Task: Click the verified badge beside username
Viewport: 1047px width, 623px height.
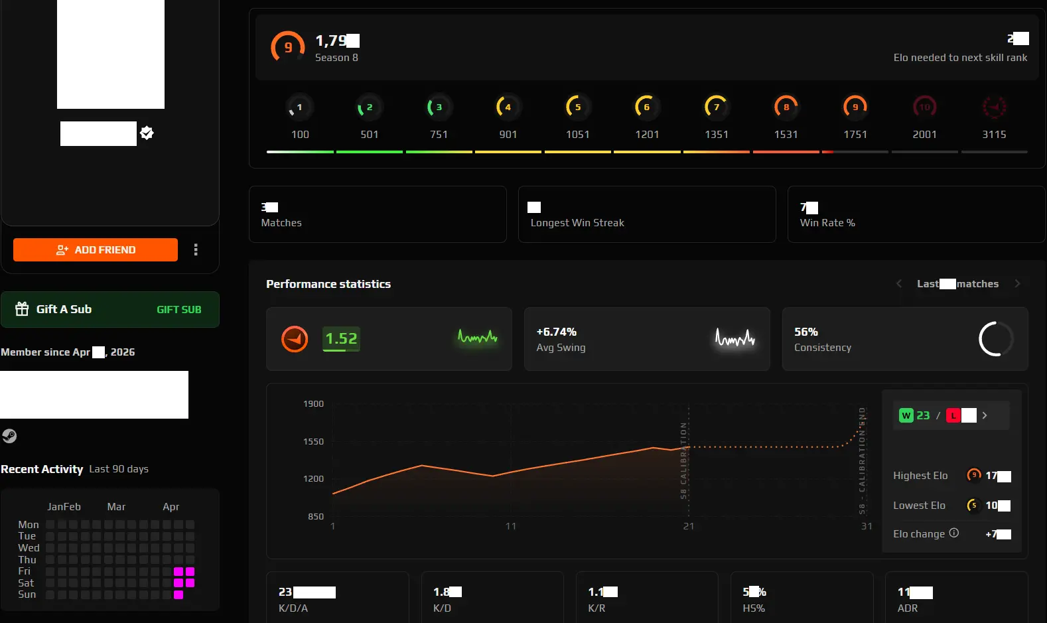Action: pyautogui.click(x=147, y=133)
